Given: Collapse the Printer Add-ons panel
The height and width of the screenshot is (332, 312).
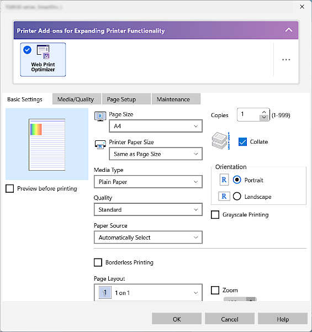Looking at the screenshot, I should (289, 30).
